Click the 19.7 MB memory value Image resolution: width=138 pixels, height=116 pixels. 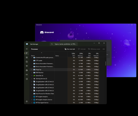point(80,97)
